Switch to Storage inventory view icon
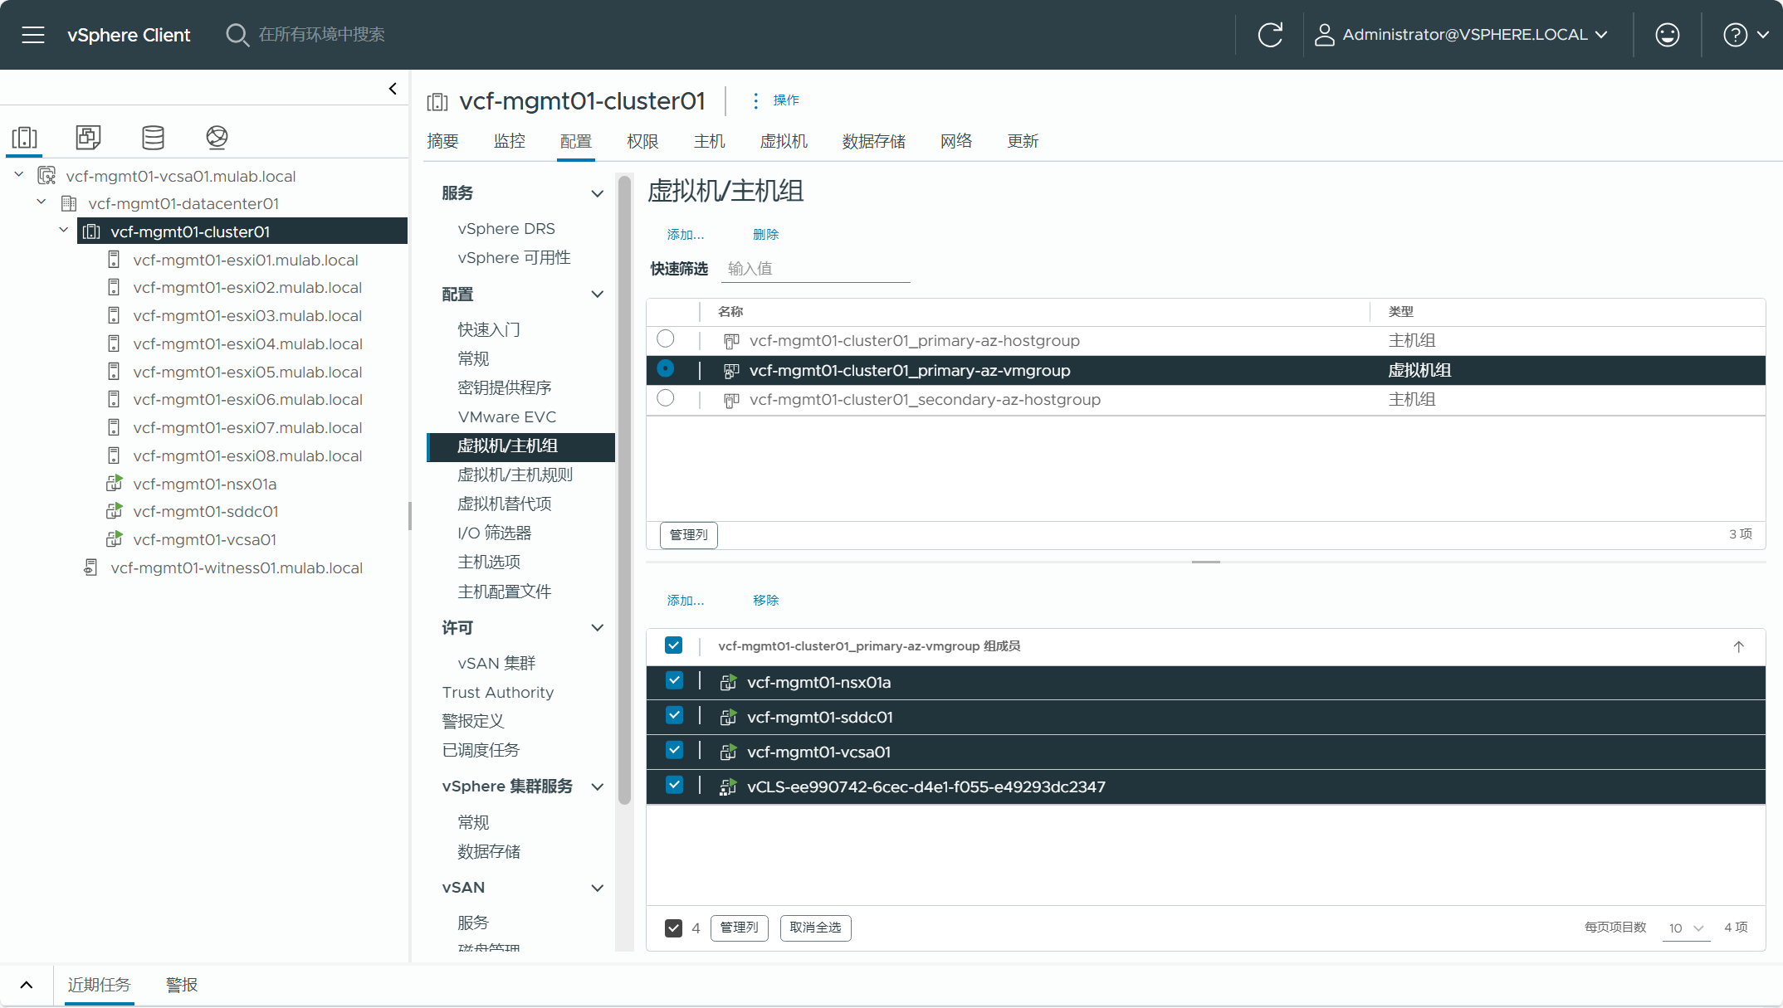 [x=153, y=137]
